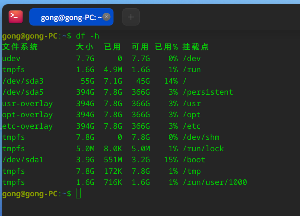Click the 4.9M used value
The height and width of the screenshot is (216, 300).
pyautogui.click(x=113, y=70)
